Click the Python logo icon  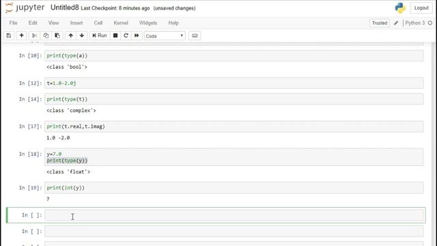coord(400,8)
